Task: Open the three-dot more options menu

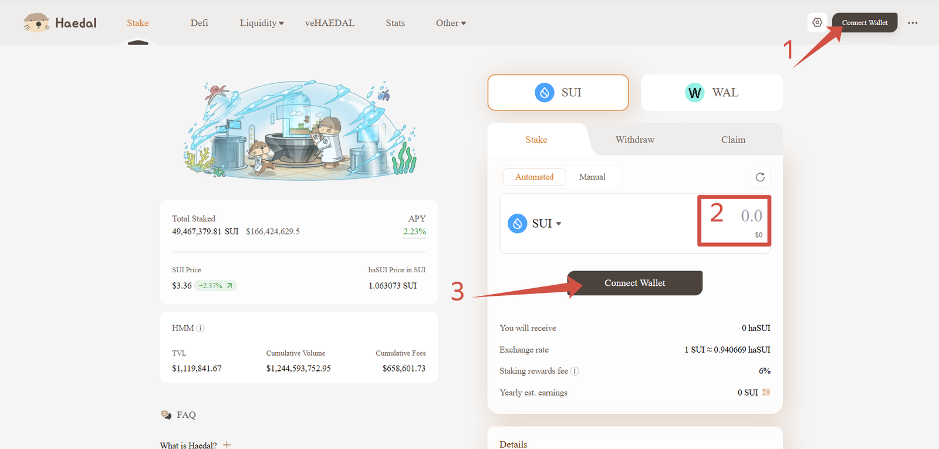Action: click(912, 23)
